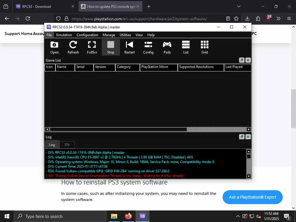Click the Supported Resolutions column header
296x222 pixels.
pyautogui.click(x=201, y=67)
